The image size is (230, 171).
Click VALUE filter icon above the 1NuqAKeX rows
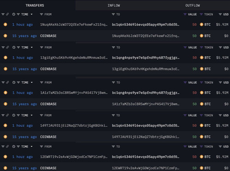185,14
